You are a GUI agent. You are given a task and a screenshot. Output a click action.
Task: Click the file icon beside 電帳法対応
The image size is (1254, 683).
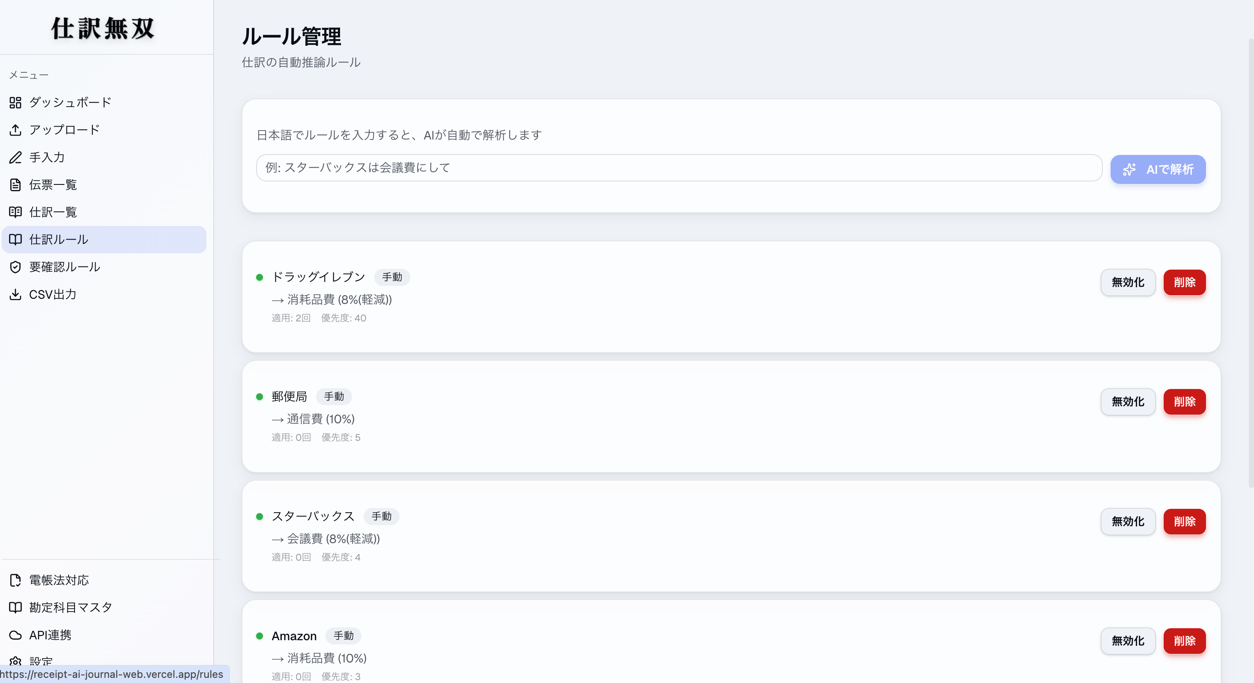(x=15, y=580)
